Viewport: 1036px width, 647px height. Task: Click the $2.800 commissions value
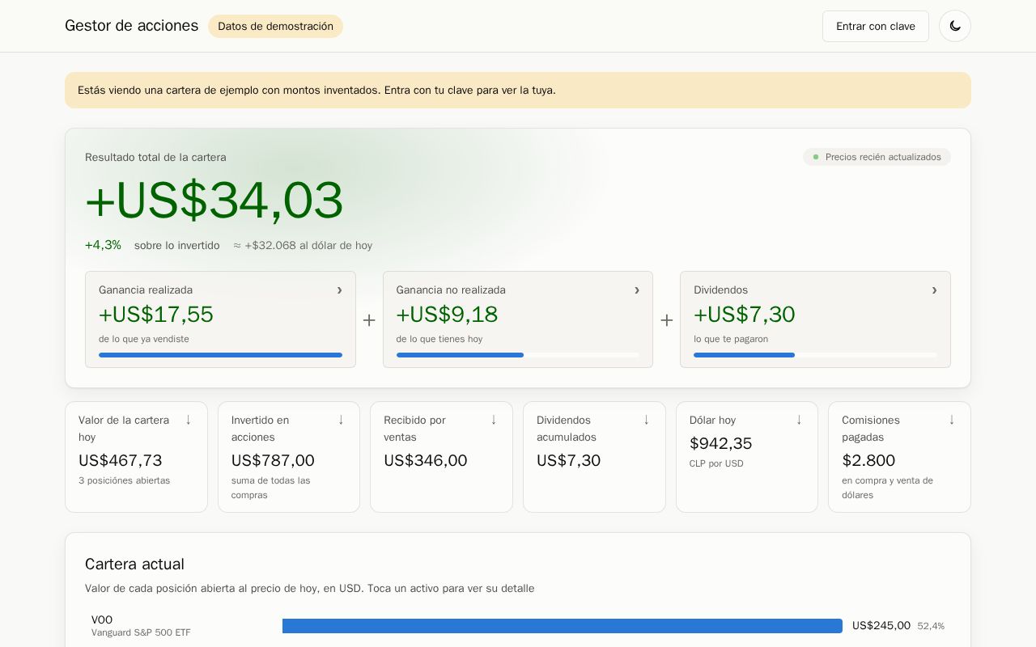[868, 461]
